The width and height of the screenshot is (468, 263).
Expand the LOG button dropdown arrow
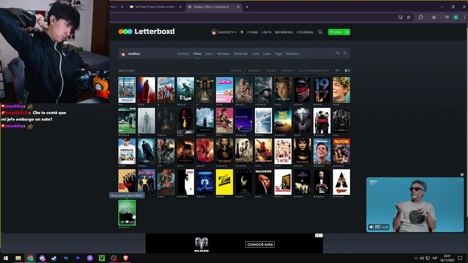347,32
